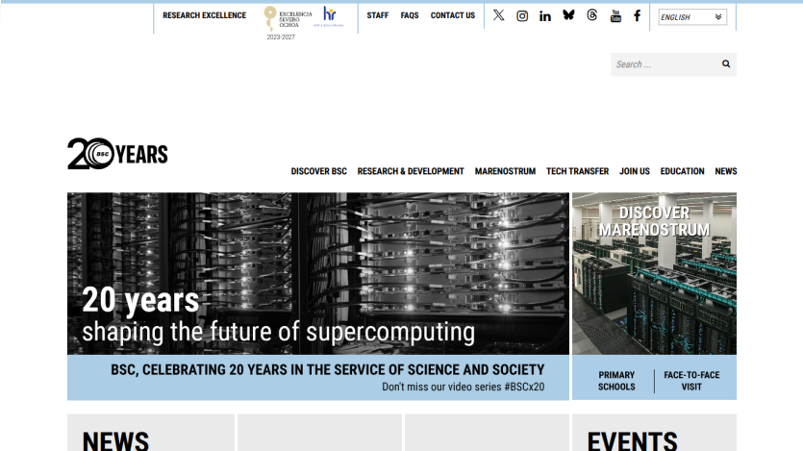Open the MareNostrum menu
Image resolution: width=803 pixels, height=451 pixels.
coord(505,171)
